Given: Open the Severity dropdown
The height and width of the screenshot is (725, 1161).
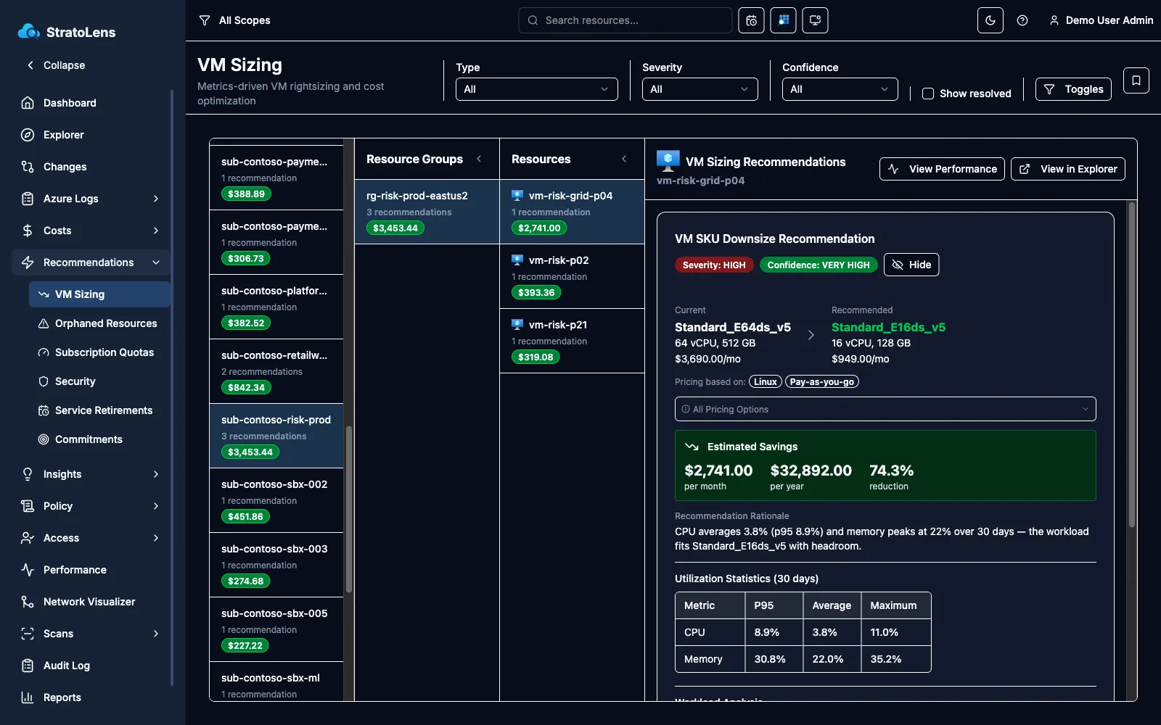Looking at the screenshot, I should [x=700, y=89].
